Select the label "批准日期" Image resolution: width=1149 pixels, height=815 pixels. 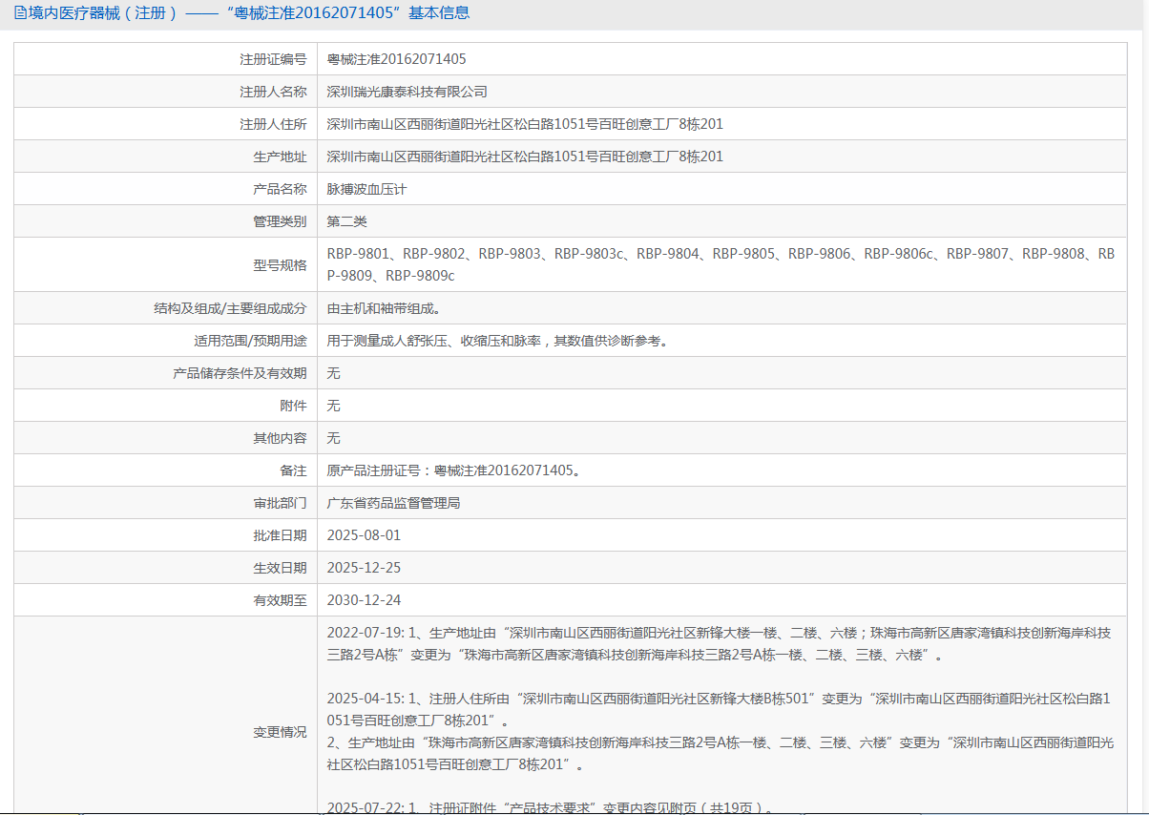click(280, 535)
